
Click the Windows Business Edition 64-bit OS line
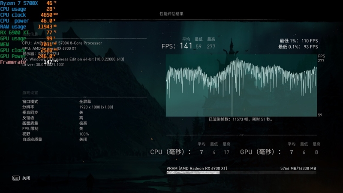[x=73, y=59]
